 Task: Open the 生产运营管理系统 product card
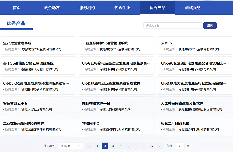38,46
